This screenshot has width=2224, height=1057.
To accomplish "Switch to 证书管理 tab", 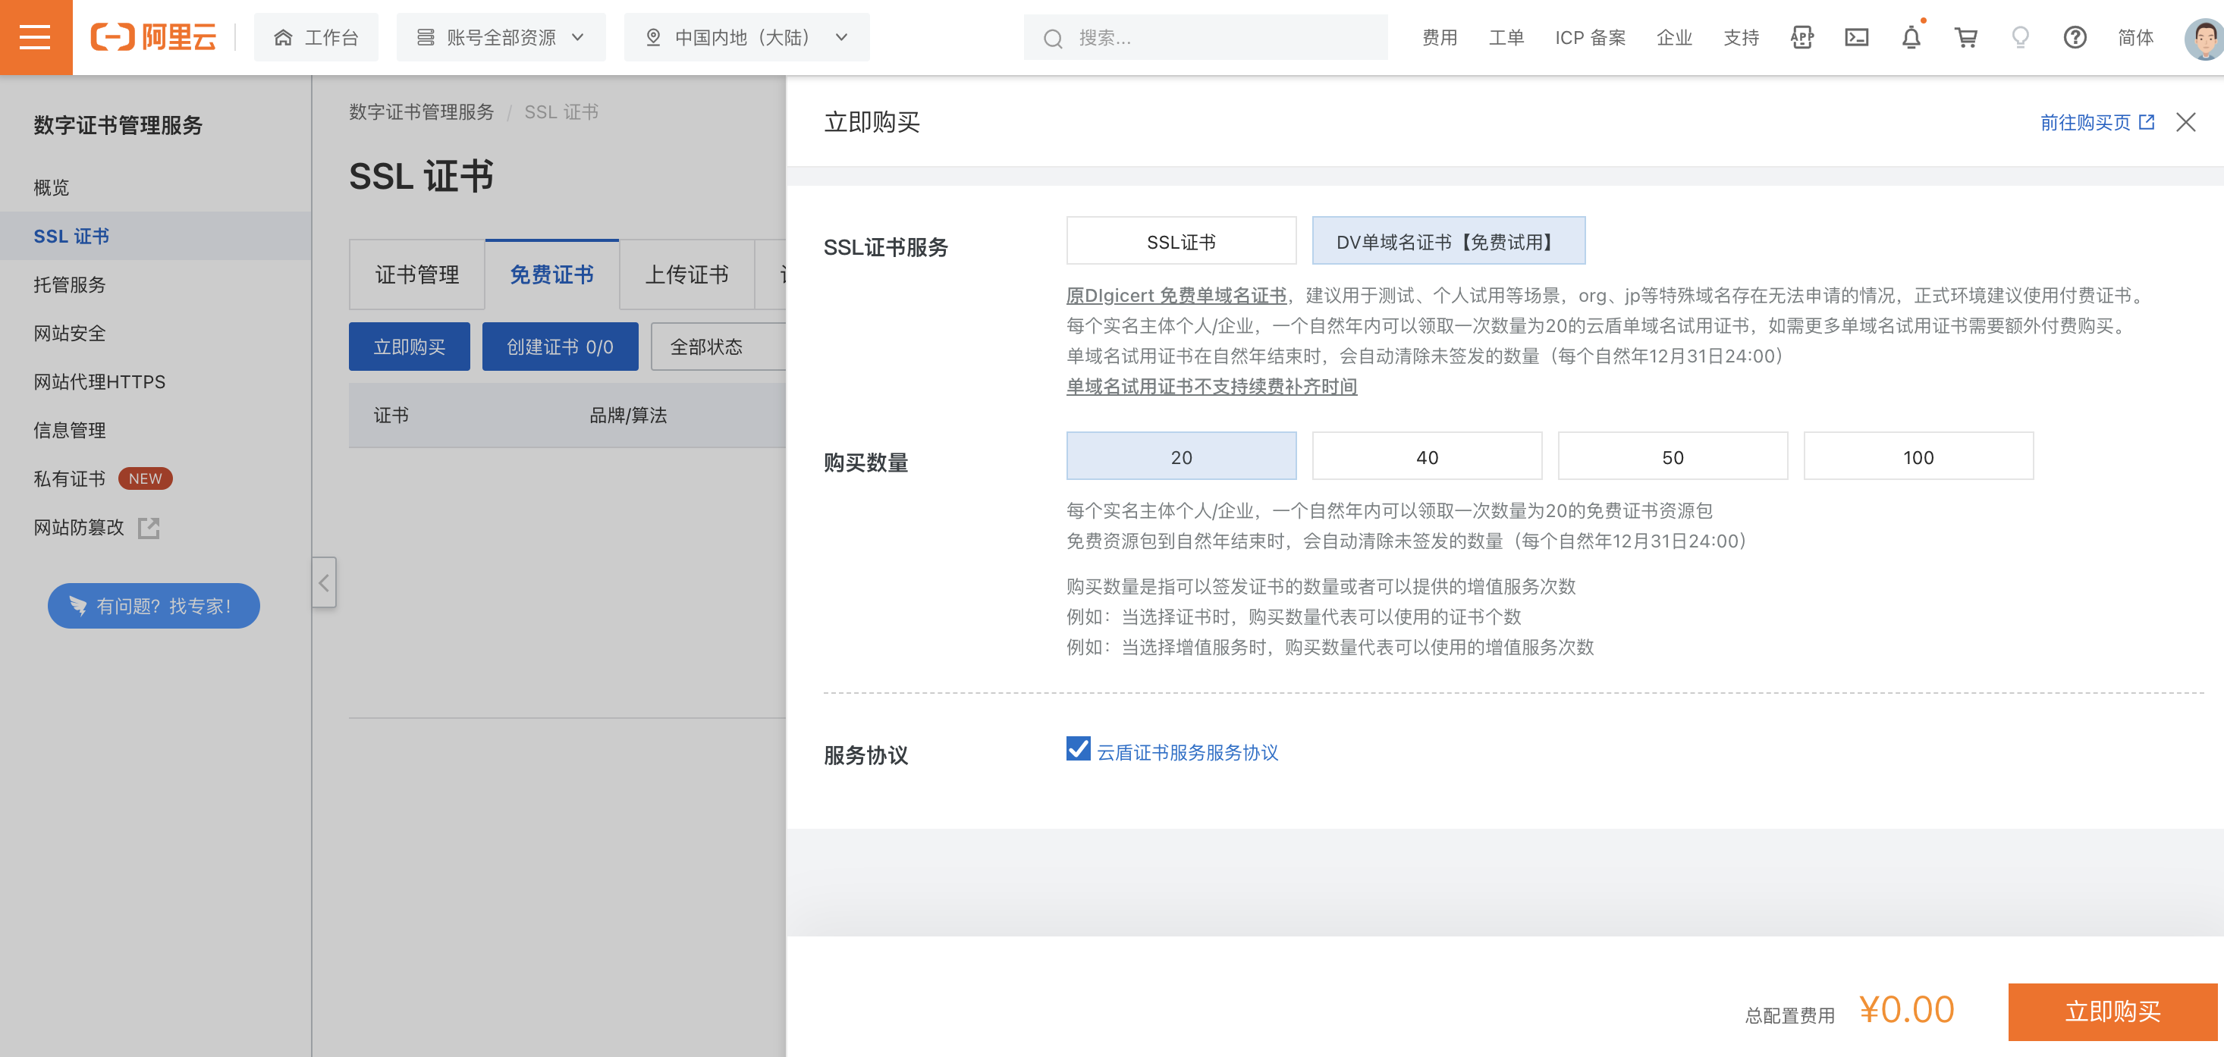I will [x=417, y=274].
